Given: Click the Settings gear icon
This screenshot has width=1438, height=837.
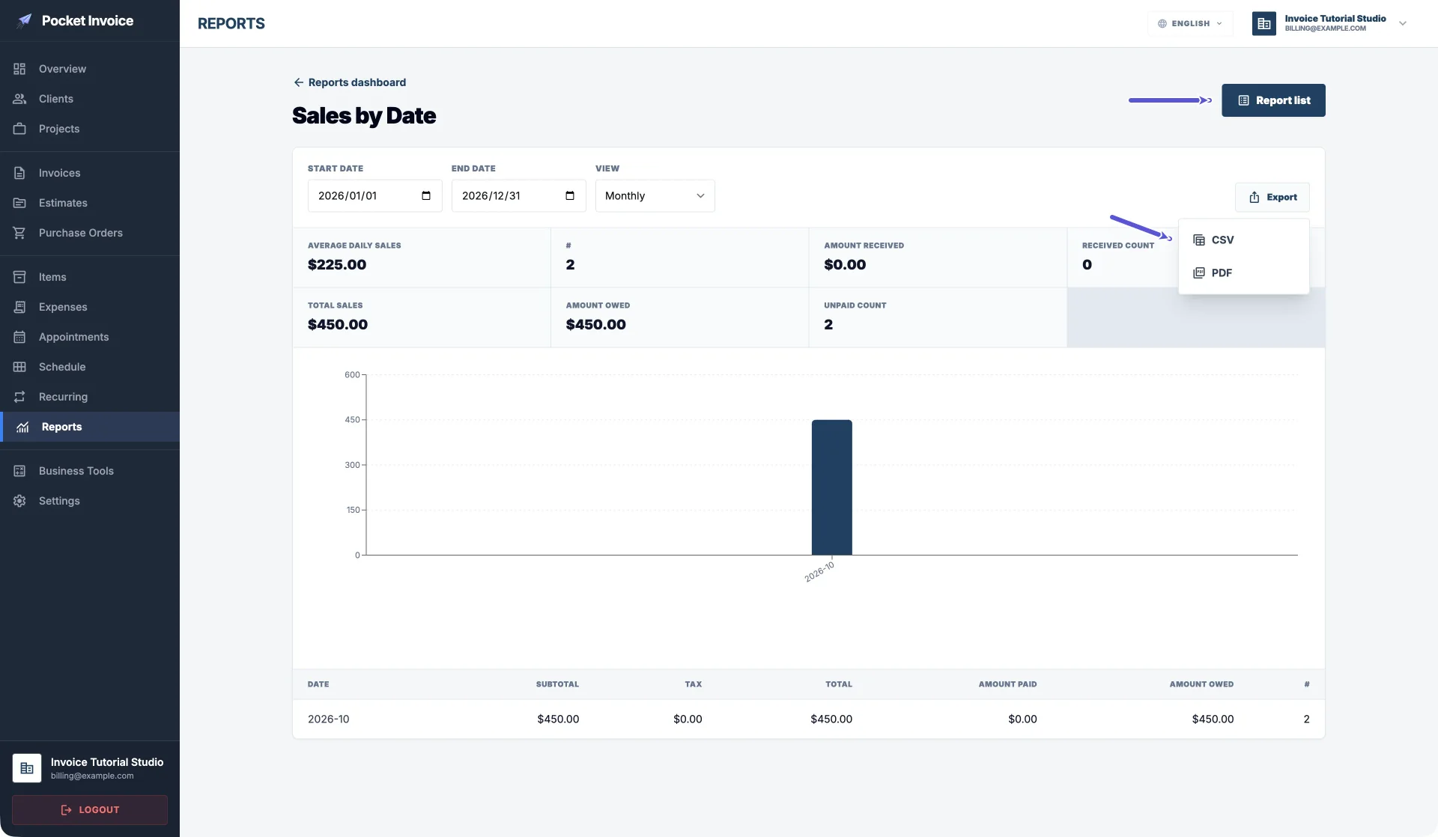Looking at the screenshot, I should coord(19,501).
